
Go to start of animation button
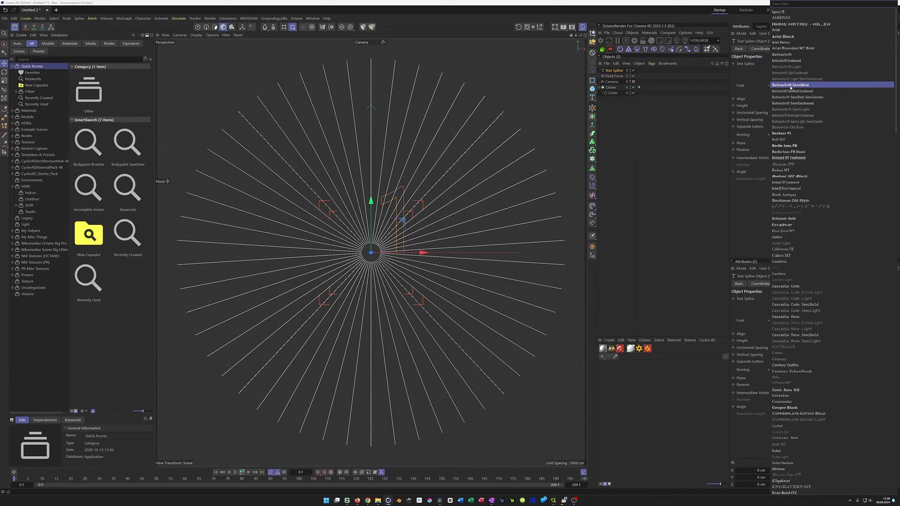(215, 472)
